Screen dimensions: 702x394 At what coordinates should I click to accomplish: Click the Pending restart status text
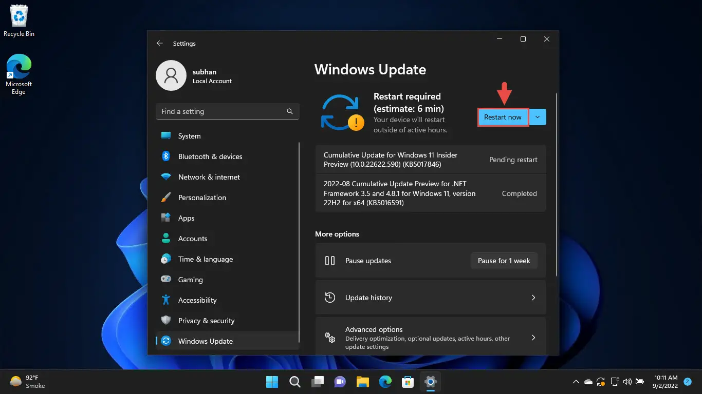513,160
